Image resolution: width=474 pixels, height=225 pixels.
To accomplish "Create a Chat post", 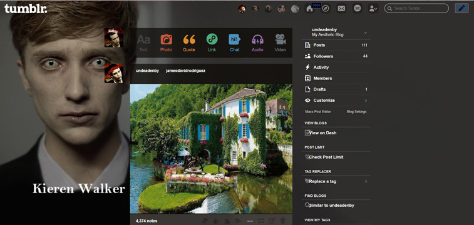I will pyautogui.click(x=235, y=43).
